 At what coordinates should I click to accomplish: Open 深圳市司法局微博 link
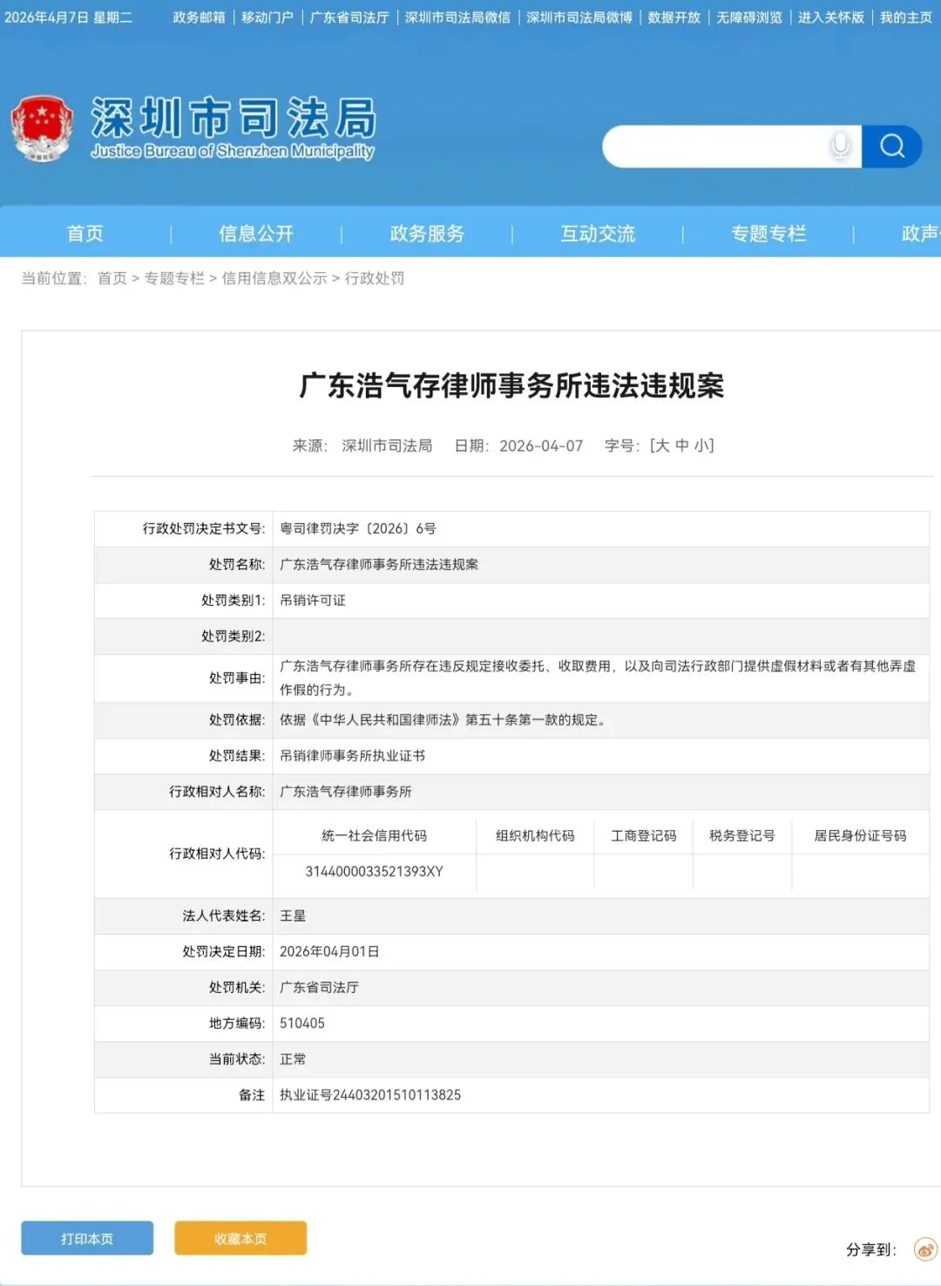pos(579,17)
